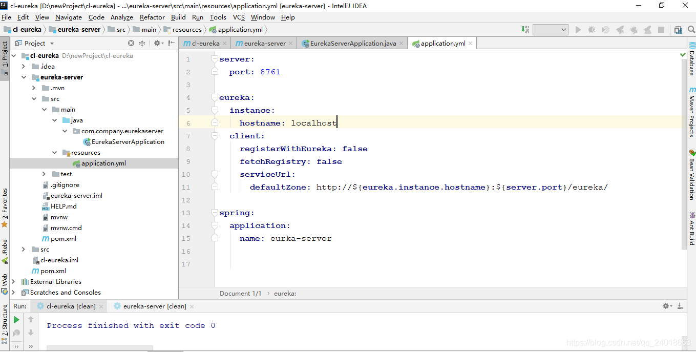
Task: Open the Refactor menu
Action: tap(152, 17)
